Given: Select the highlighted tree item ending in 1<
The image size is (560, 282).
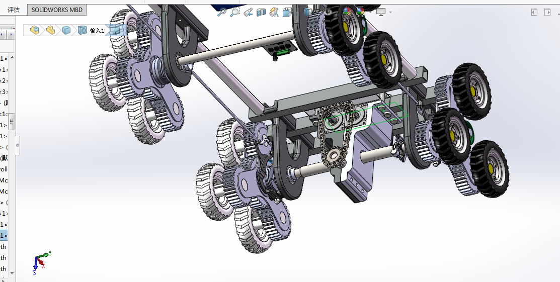Looking at the screenshot, I should pos(4,236).
